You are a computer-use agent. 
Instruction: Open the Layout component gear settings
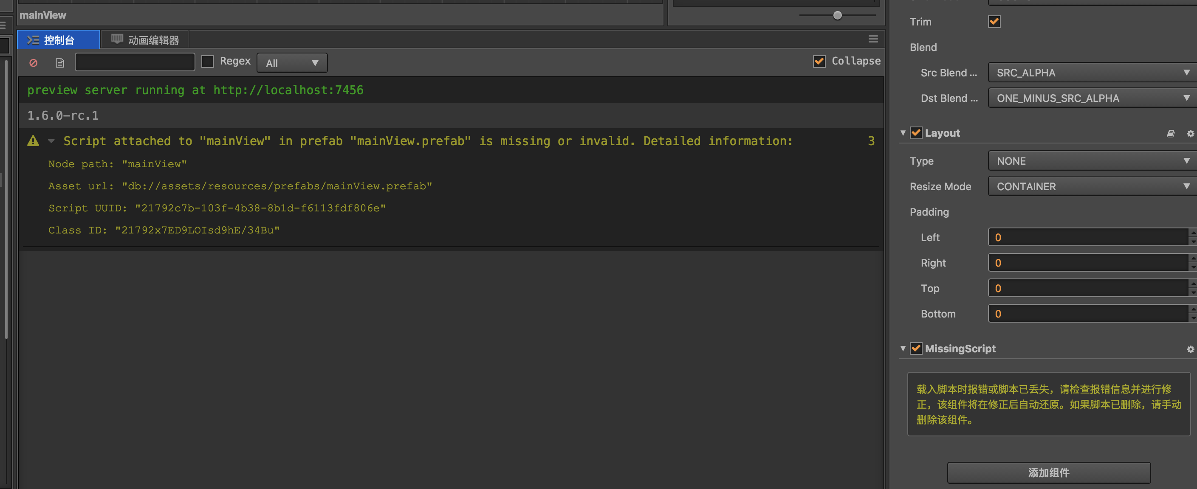click(x=1190, y=134)
